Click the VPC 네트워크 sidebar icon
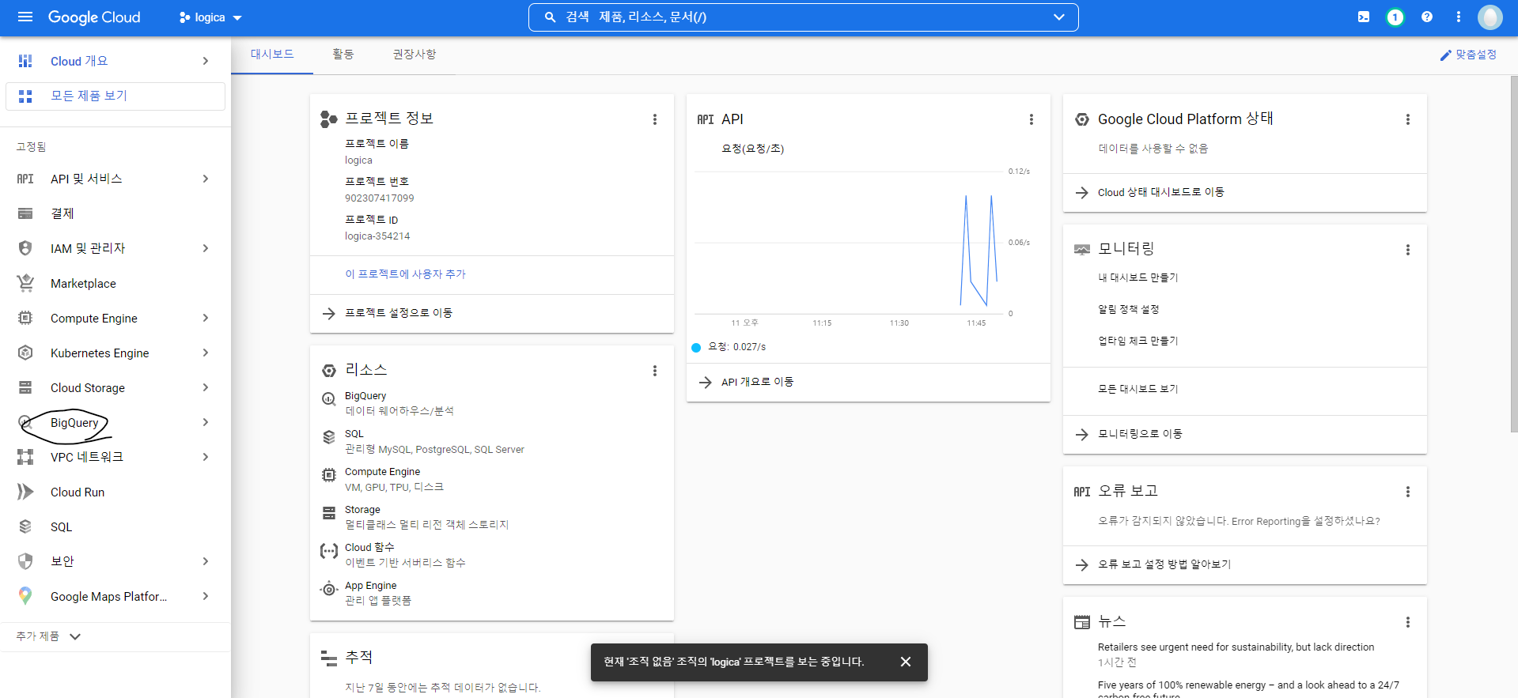The width and height of the screenshot is (1518, 698). pyautogui.click(x=25, y=457)
